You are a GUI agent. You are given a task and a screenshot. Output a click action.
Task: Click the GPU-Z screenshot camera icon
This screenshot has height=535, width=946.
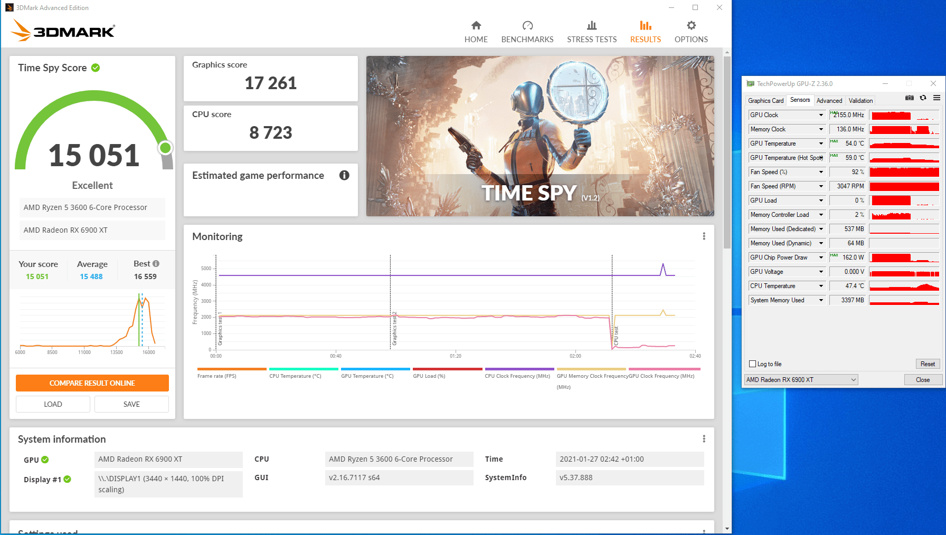(909, 98)
